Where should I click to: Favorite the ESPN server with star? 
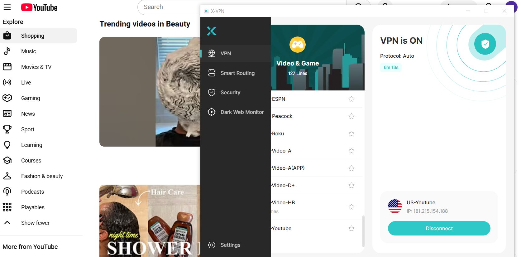tap(351, 99)
